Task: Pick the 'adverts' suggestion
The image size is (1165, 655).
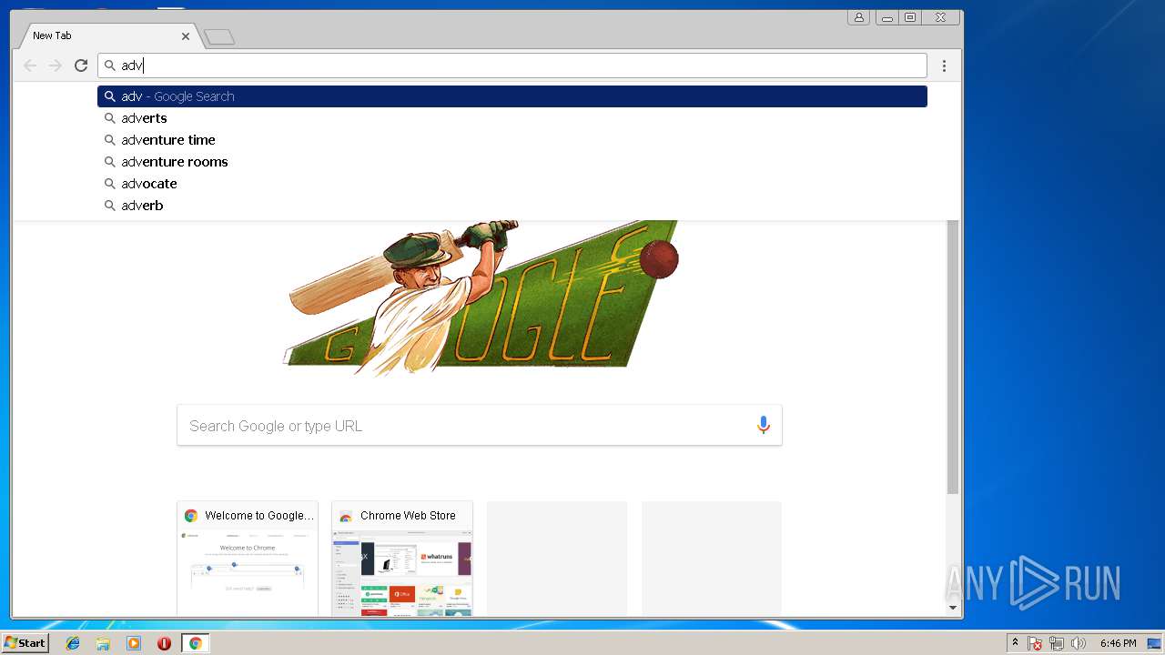Action: 512,118
